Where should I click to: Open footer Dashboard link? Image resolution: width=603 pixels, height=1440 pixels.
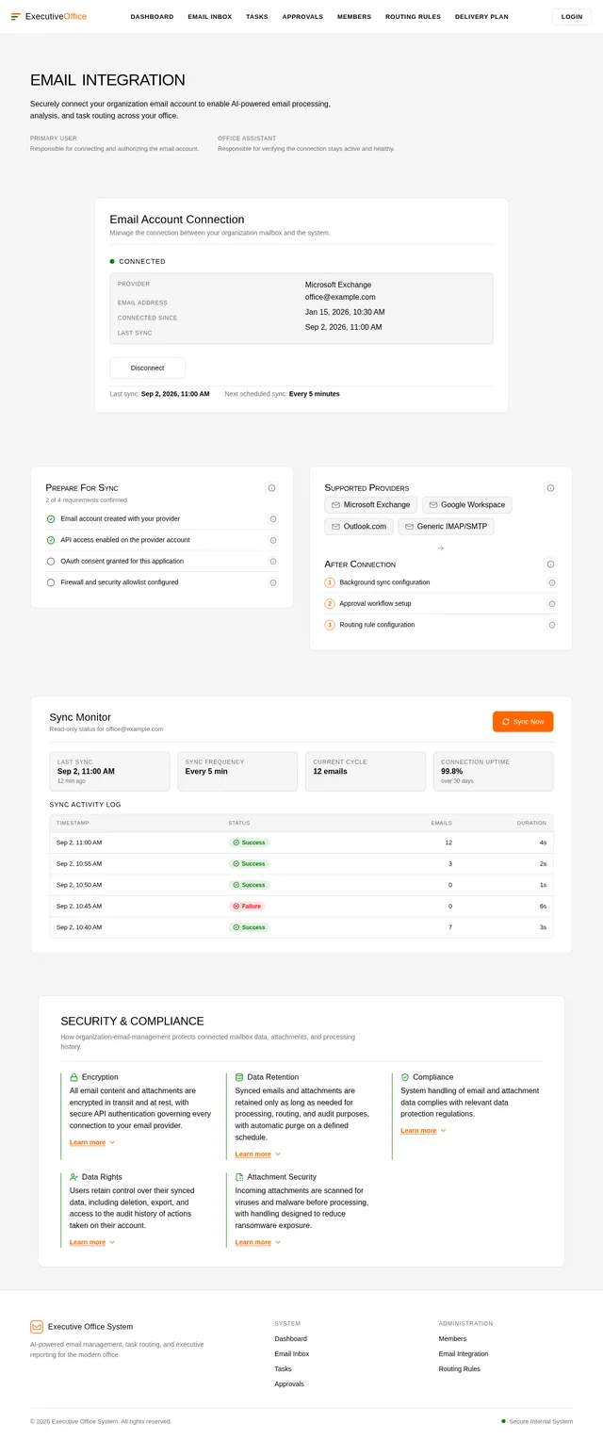click(x=291, y=1338)
